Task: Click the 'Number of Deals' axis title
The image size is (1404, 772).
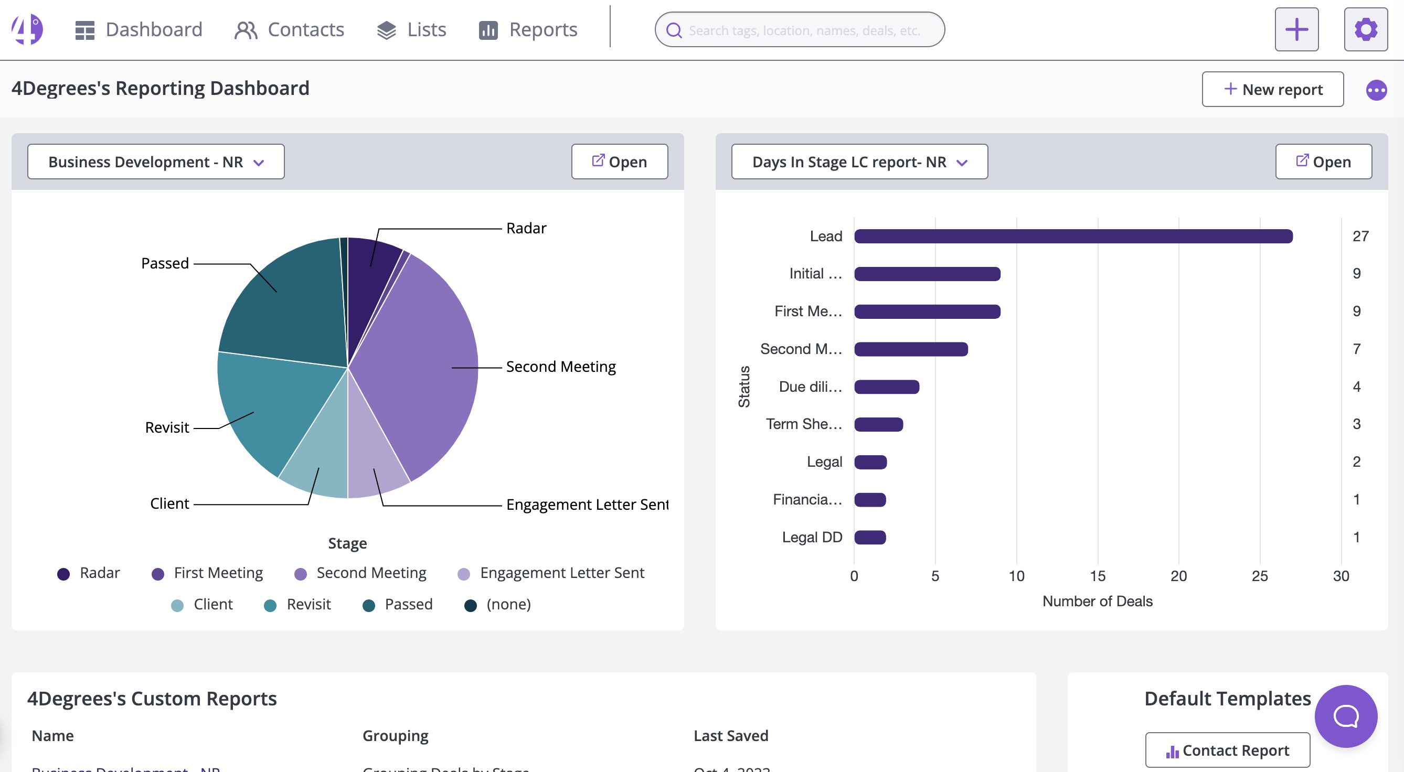Action: 1097,601
